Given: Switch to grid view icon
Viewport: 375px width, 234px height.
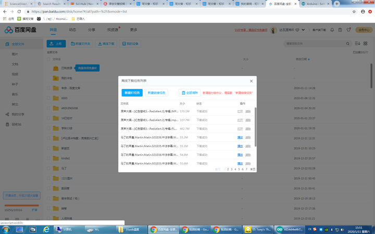Looking at the screenshot, I should [x=365, y=44].
